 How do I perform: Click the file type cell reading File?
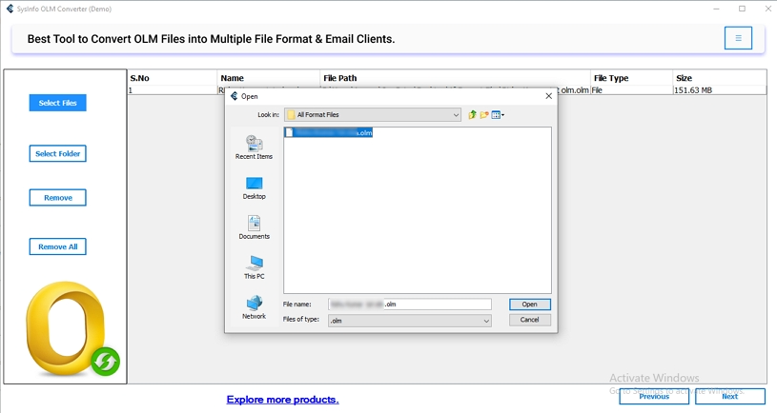[631, 90]
